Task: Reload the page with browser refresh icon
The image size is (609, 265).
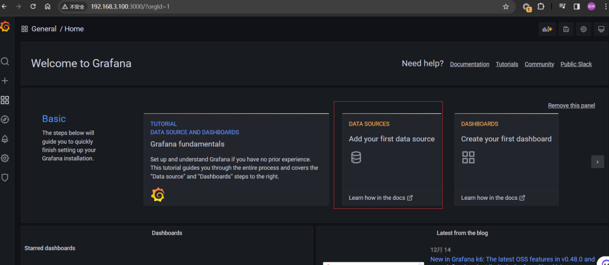Action: [33, 7]
